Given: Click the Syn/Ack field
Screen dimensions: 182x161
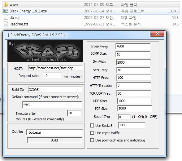Looking at the screenshot, I should pyautogui.click(x=133, y=62).
